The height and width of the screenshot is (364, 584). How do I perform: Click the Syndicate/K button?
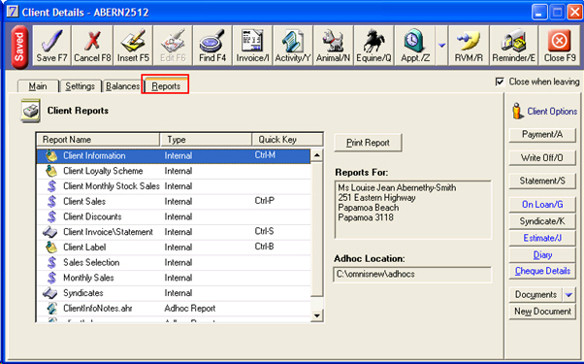pyautogui.click(x=542, y=221)
